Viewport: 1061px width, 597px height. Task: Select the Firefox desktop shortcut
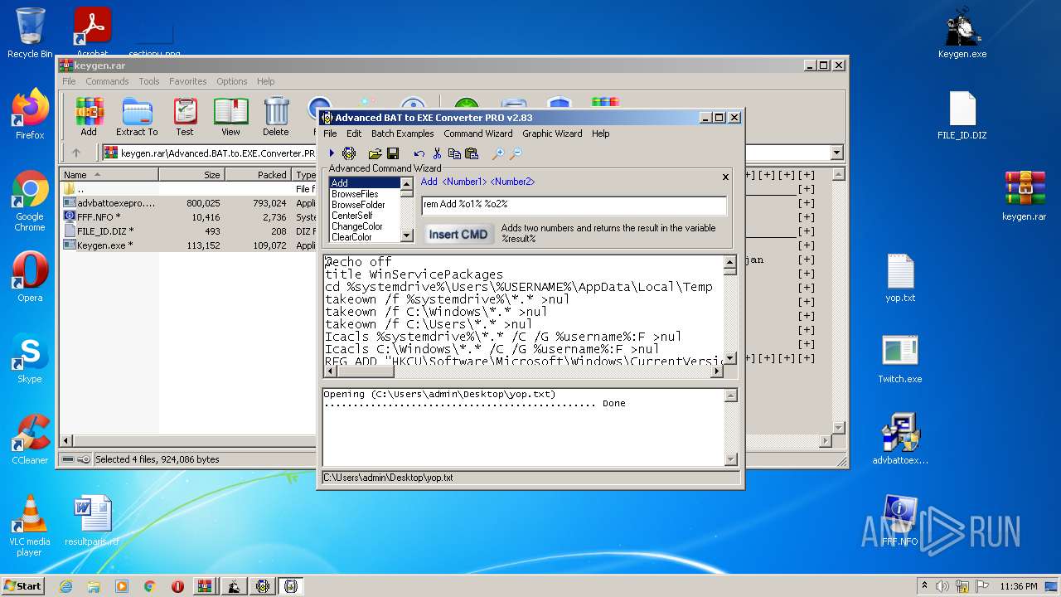coord(30,114)
